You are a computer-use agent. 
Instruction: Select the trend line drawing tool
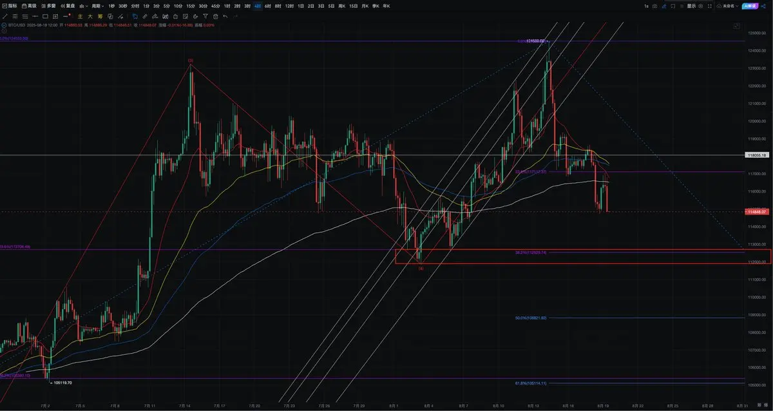pos(5,16)
